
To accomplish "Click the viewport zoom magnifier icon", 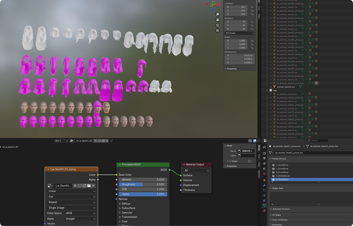I will pyautogui.click(x=218, y=14).
